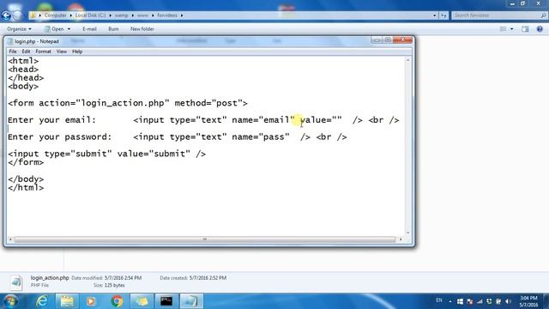Create a New folder in Explorer
This screenshot has width=549, height=309.
point(142,29)
